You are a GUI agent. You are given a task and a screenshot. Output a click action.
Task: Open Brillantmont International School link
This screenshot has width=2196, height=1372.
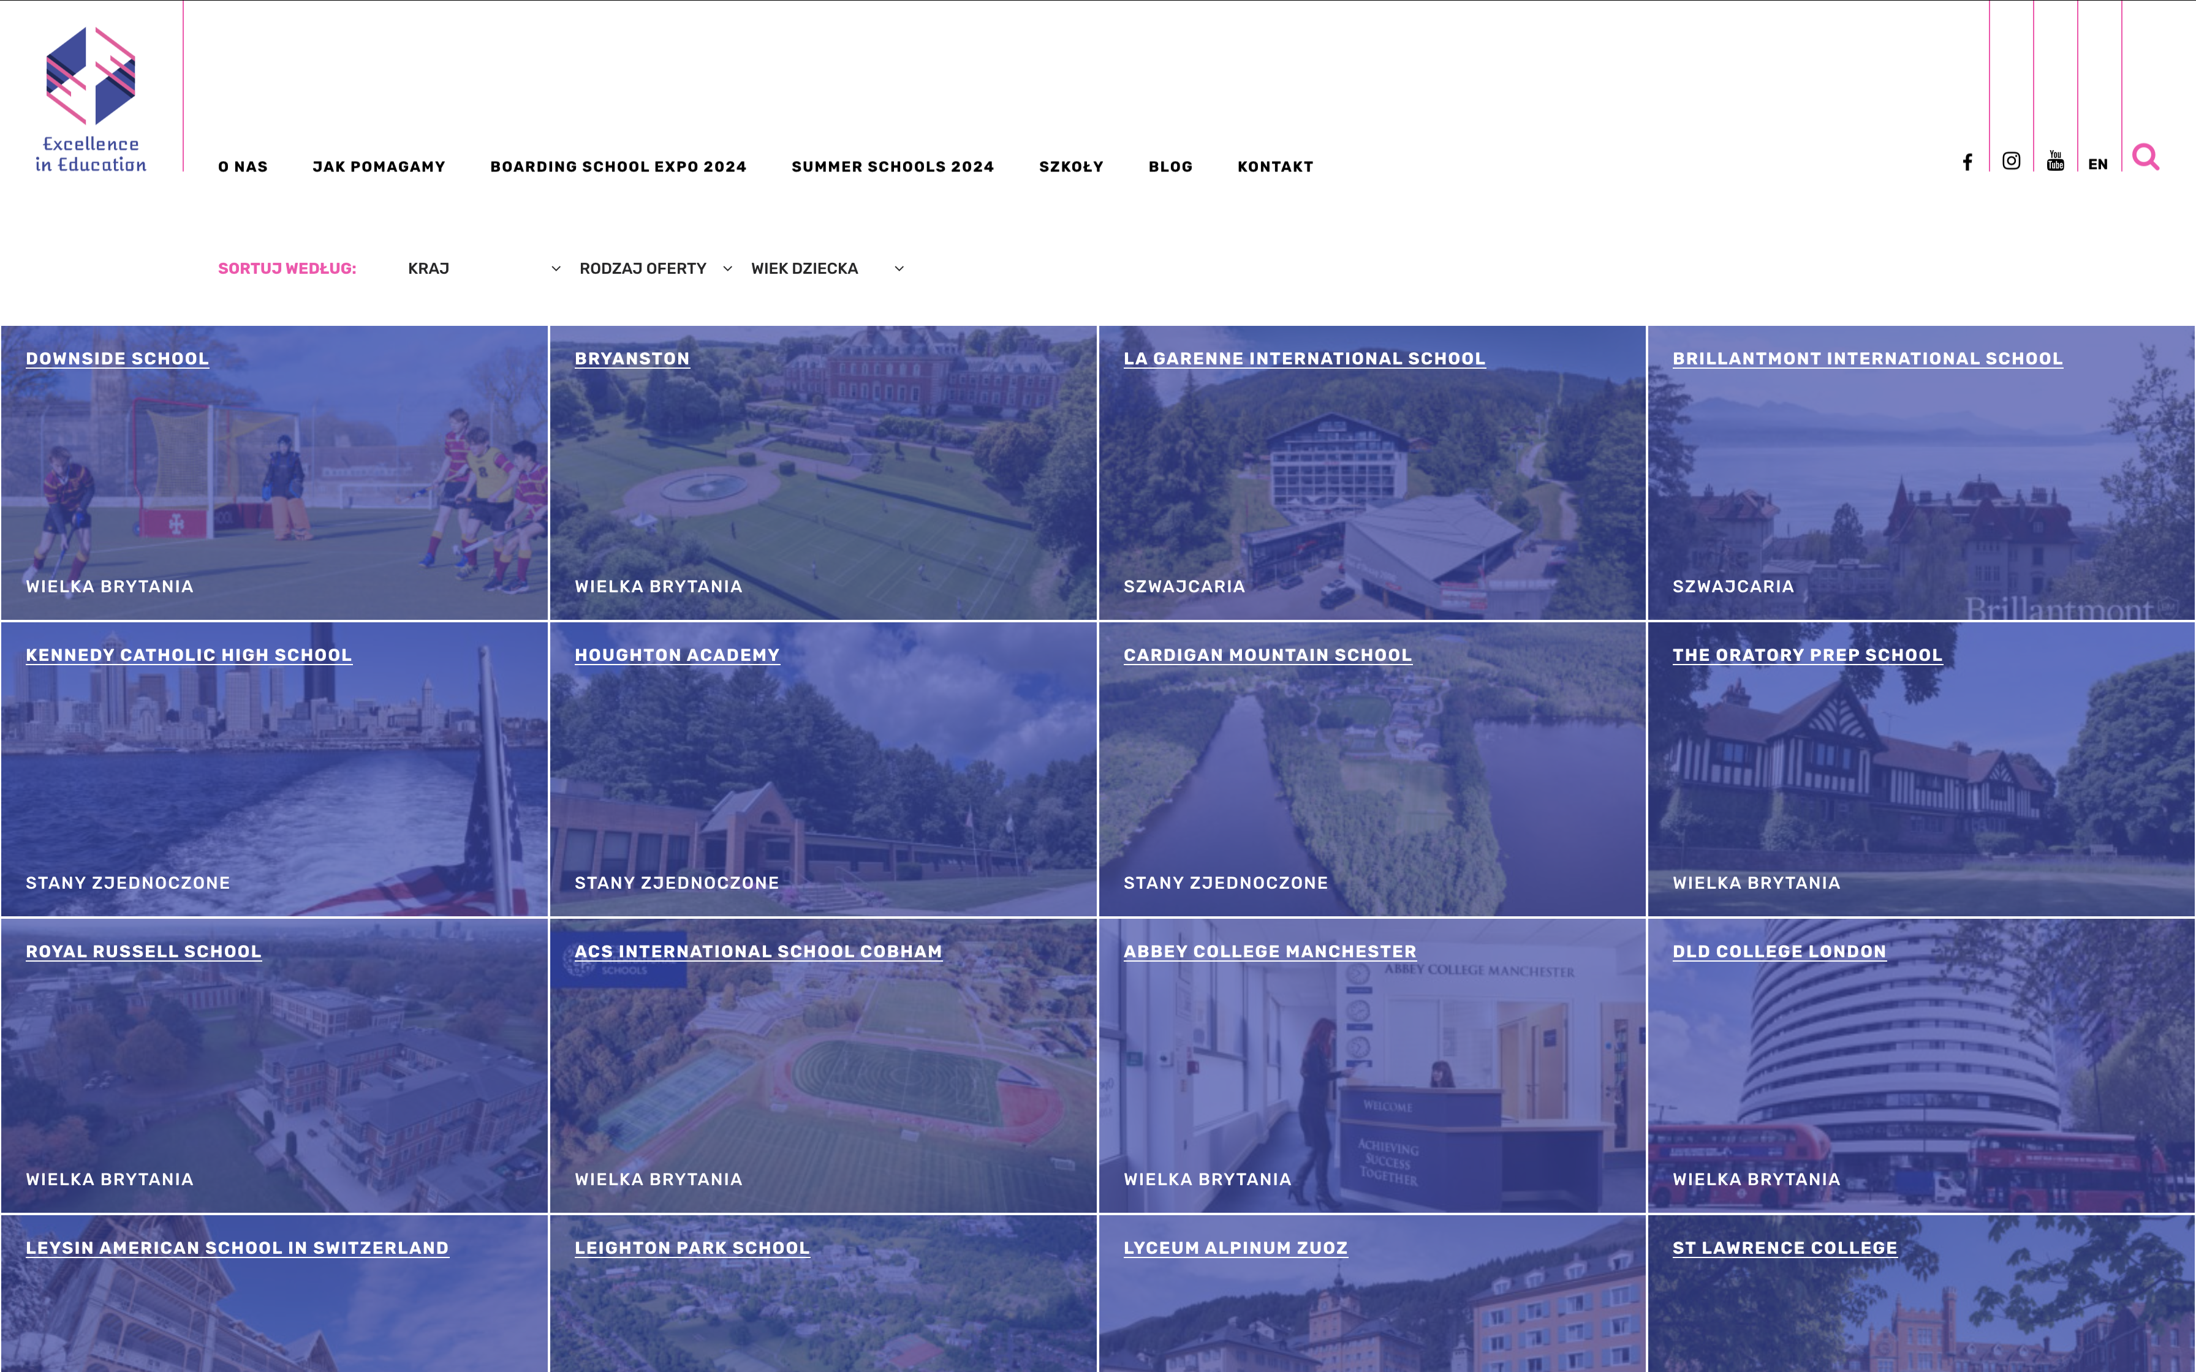coord(1868,358)
